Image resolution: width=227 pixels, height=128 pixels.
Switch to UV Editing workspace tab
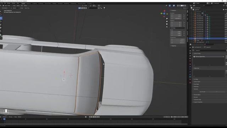(x=41, y=3)
